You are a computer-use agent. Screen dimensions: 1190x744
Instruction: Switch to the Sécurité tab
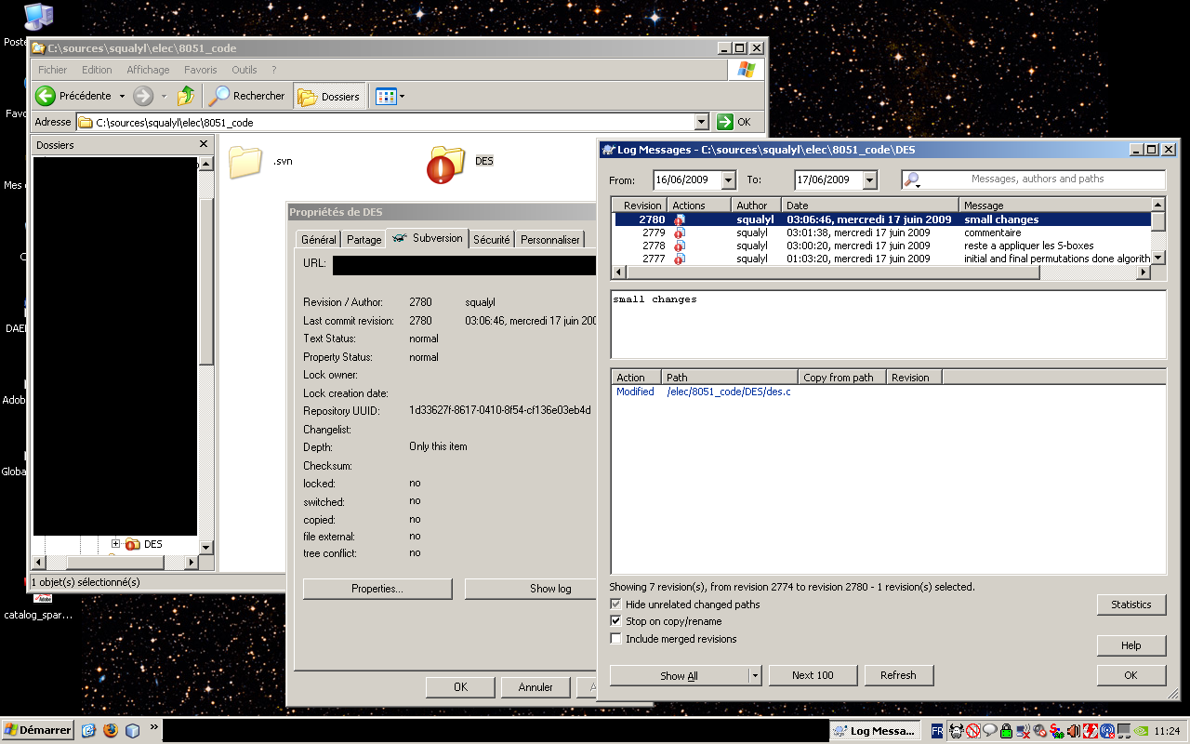coord(491,239)
